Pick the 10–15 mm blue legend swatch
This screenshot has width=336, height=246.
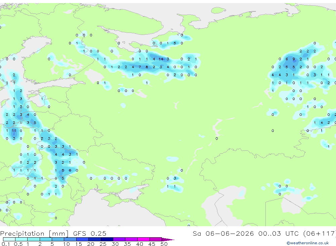(x=70, y=239)
